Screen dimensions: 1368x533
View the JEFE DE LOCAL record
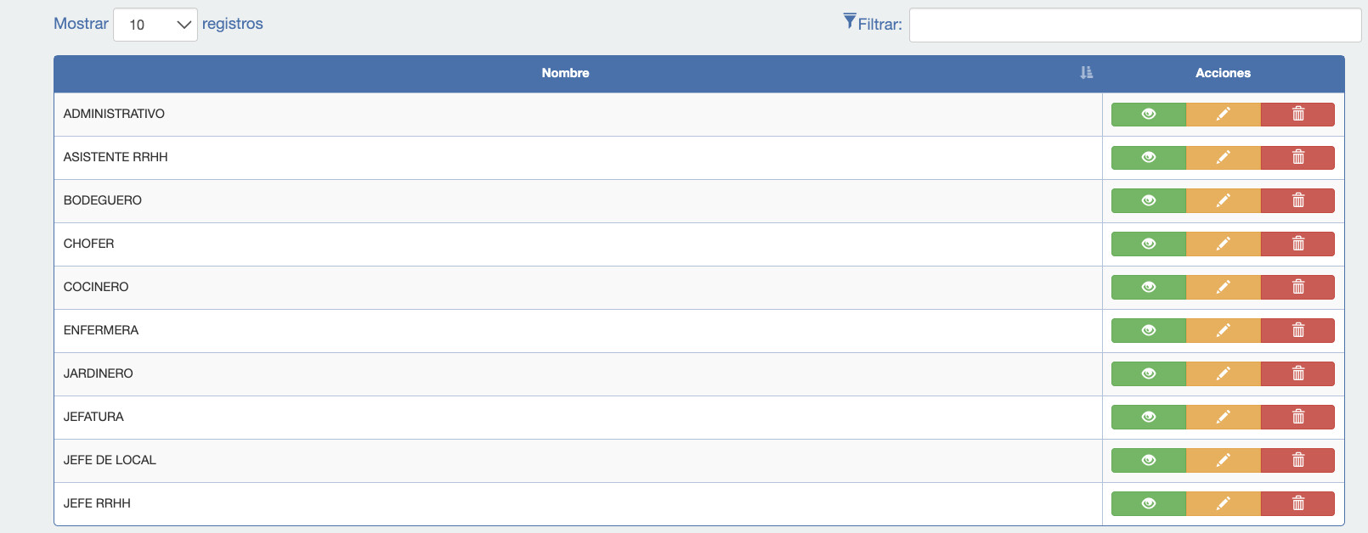(x=1148, y=461)
